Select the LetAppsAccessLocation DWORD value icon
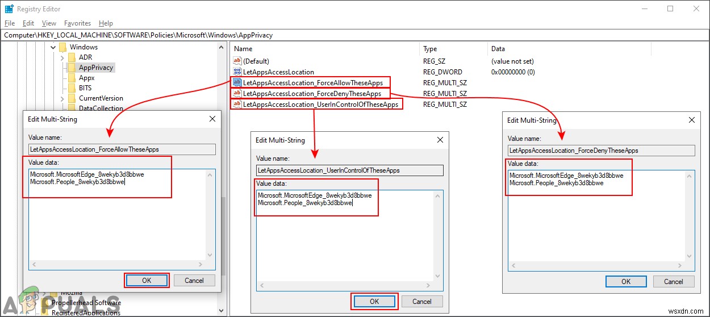 coord(237,72)
